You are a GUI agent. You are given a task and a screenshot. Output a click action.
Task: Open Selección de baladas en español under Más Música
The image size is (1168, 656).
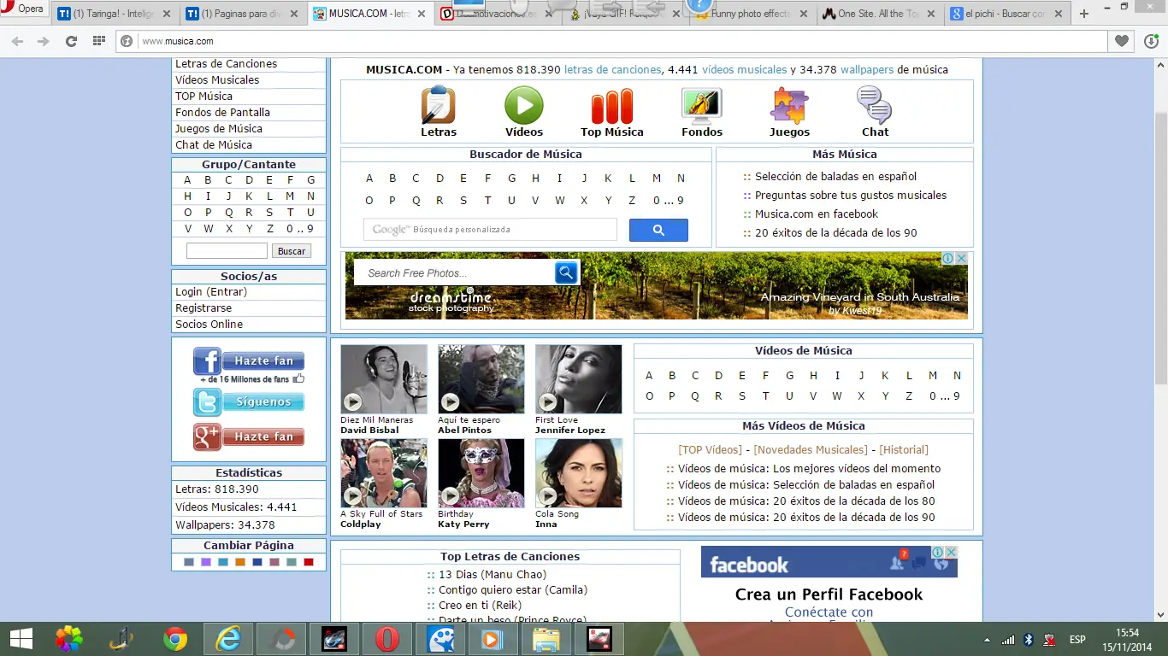(x=836, y=177)
